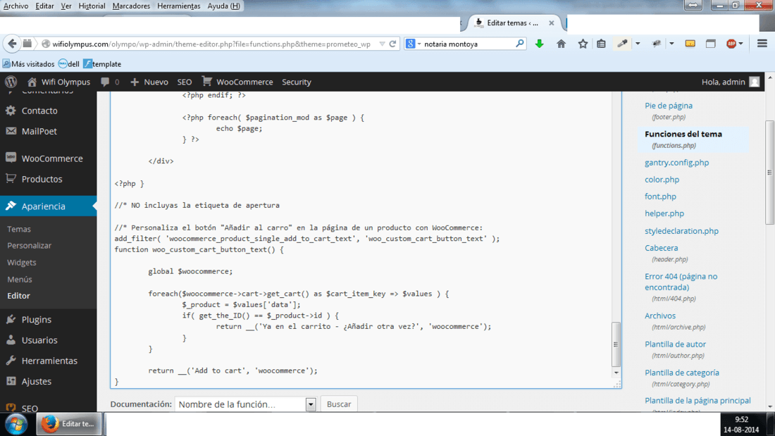The image size is (775, 436).
Task: Open the Editar menu
Action: click(x=44, y=6)
